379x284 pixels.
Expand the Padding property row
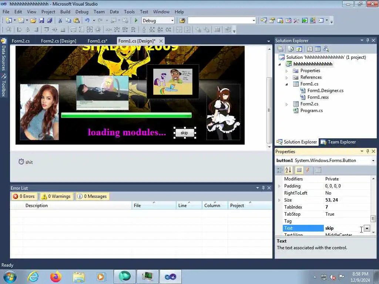(279, 186)
